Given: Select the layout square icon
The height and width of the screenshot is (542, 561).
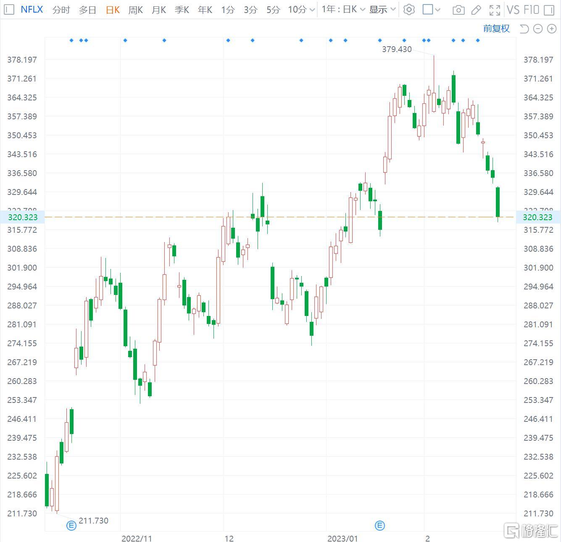Looking at the screenshot, I should click(x=428, y=9).
